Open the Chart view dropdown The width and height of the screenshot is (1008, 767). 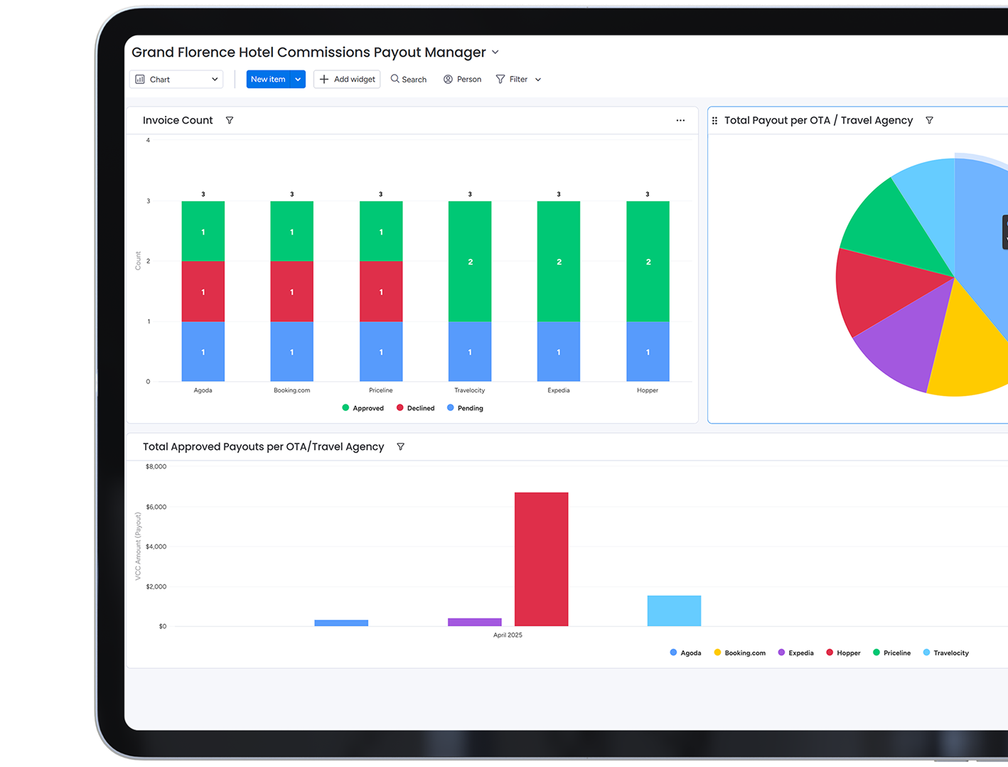point(176,79)
